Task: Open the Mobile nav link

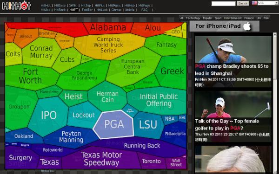Action: 130,10
